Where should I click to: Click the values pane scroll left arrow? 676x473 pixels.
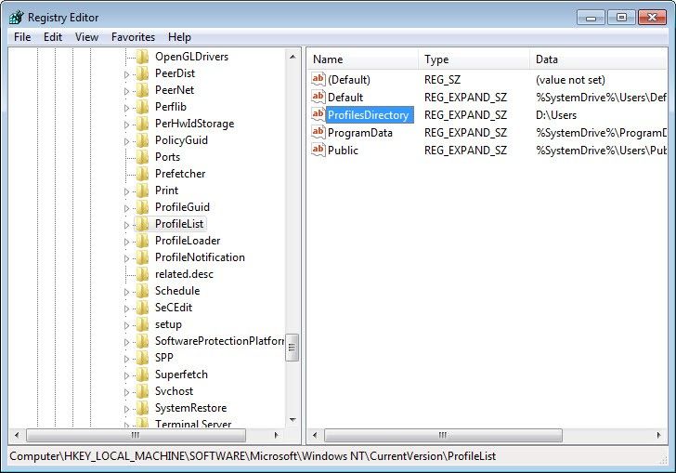[x=315, y=435]
